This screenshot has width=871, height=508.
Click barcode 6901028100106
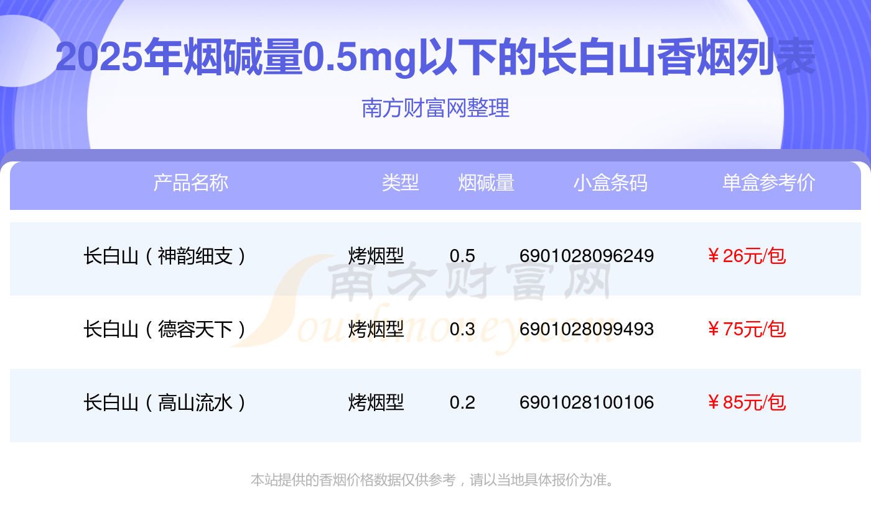(x=587, y=402)
